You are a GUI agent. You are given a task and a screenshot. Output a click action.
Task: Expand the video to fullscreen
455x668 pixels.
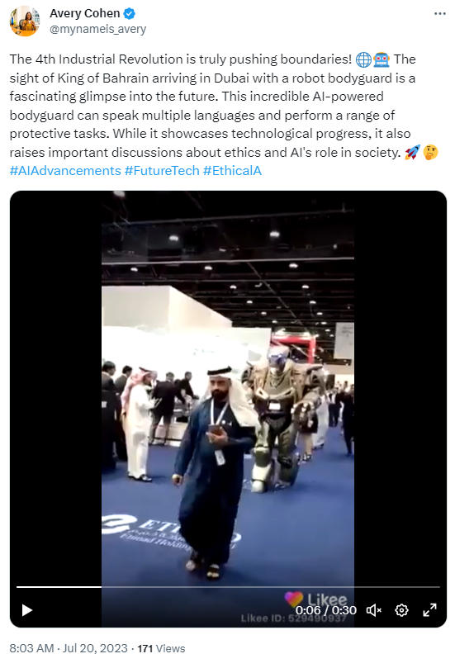pyautogui.click(x=429, y=610)
